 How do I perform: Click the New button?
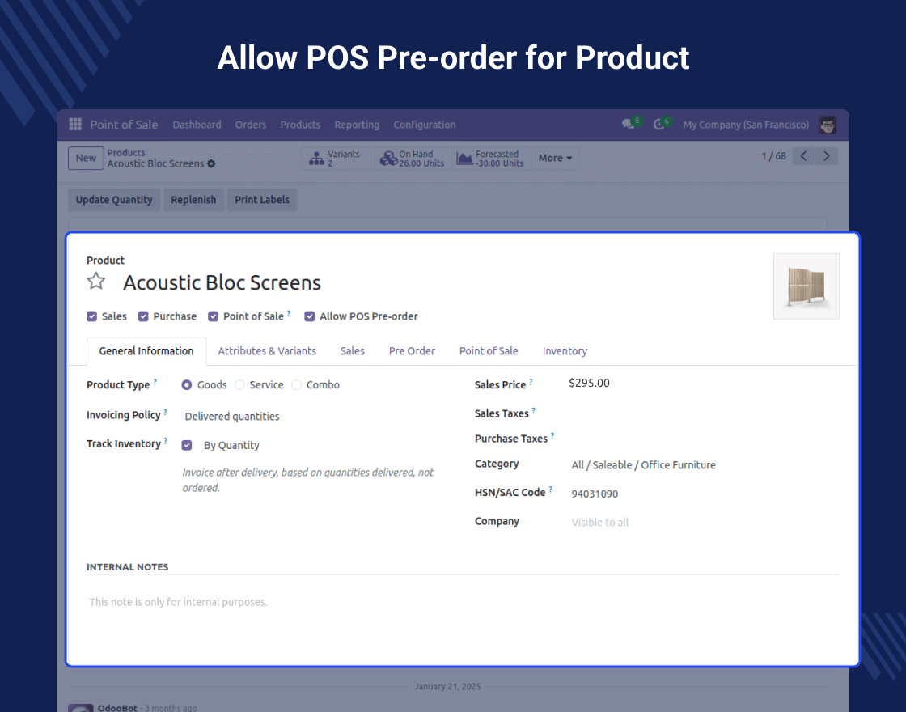(x=86, y=159)
